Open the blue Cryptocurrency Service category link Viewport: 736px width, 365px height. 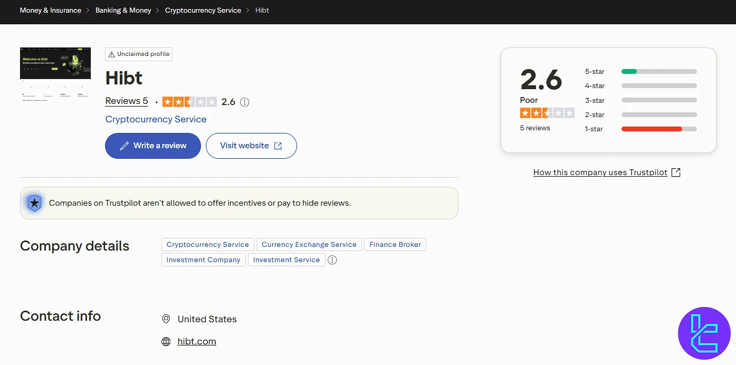point(156,119)
